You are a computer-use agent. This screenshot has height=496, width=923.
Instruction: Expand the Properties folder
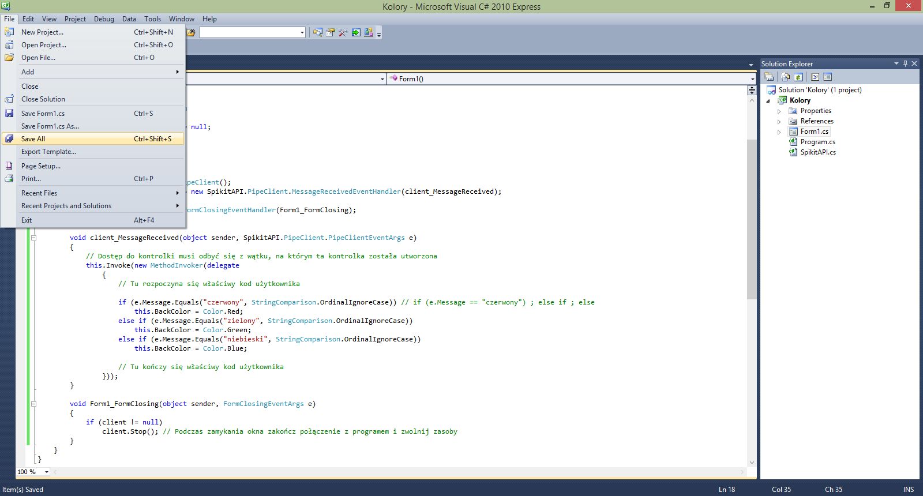(x=779, y=111)
